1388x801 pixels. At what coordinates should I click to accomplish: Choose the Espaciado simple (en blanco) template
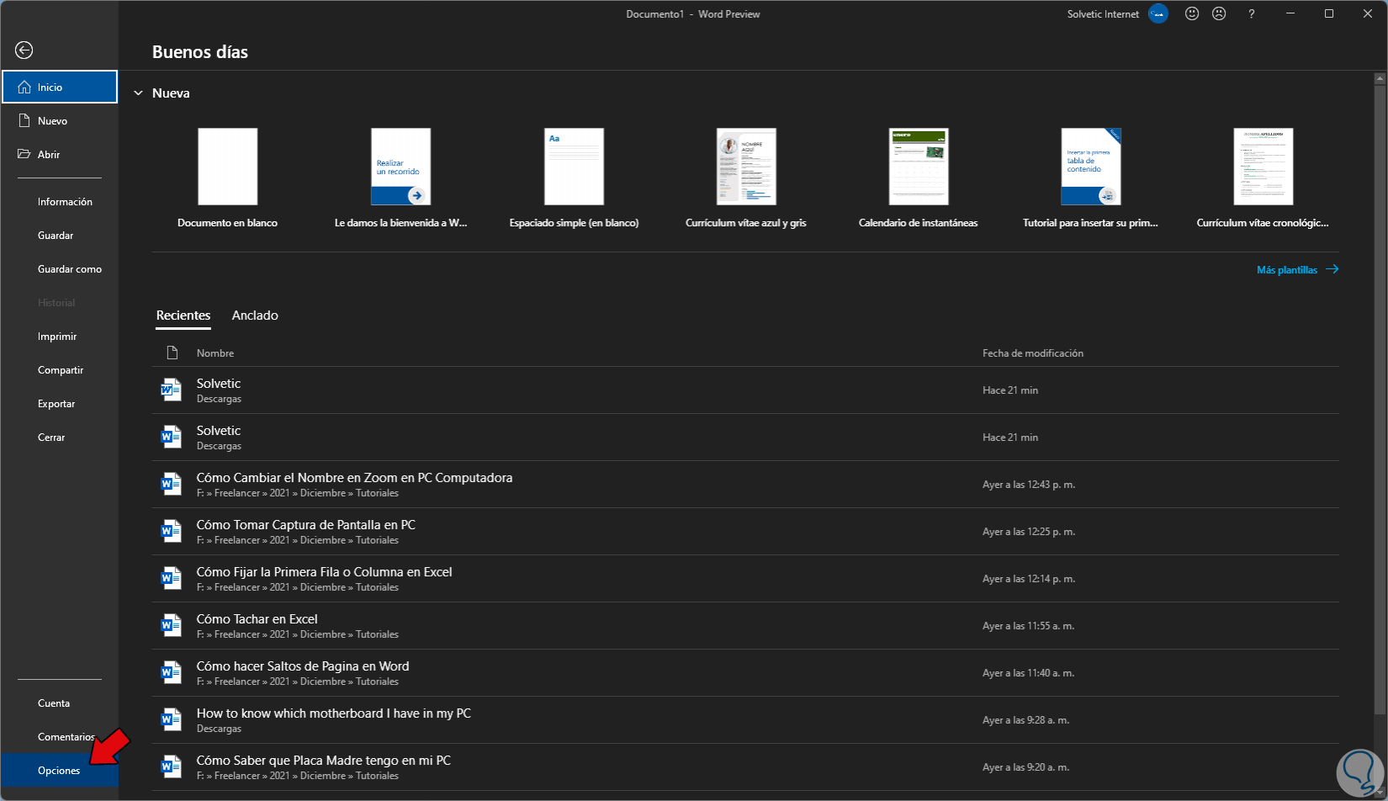(x=574, y=178)
